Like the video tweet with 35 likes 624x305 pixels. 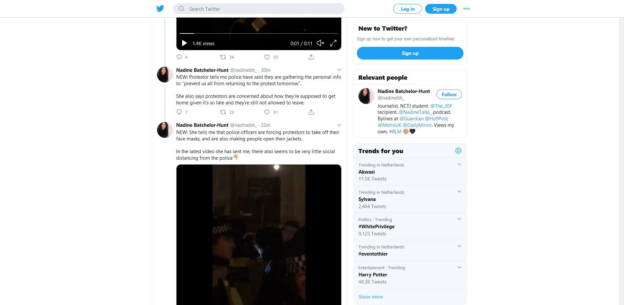coord(267,57)
